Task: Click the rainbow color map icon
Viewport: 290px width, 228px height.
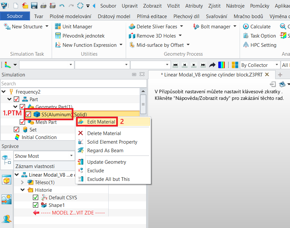Action: 222,65
